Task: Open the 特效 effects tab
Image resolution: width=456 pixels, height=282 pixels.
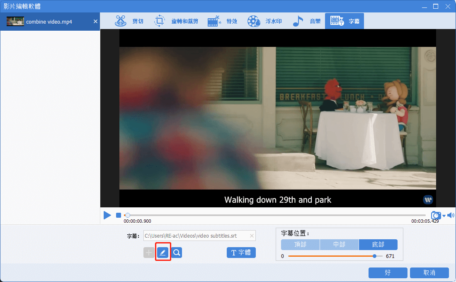Action: click(x=223, y=21)
